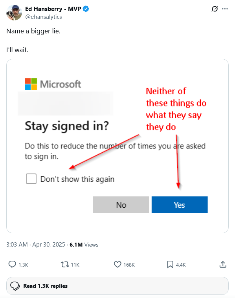Image resolution: width=235 pixels, height=298 pixels.
Task: Click the blue Yes button
Action: click(x=180, y=205)
